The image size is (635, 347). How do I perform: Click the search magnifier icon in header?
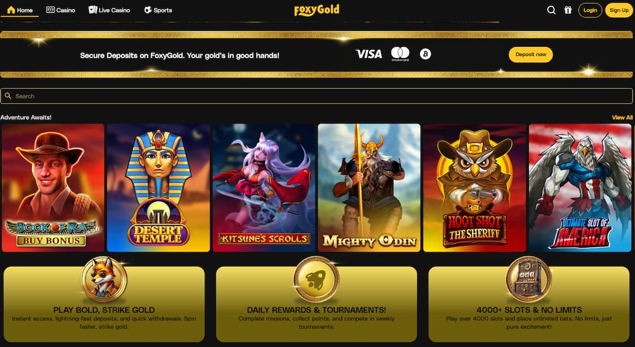pos(551,10)
